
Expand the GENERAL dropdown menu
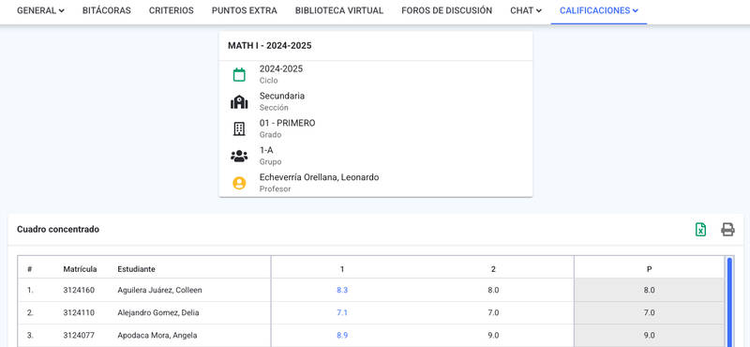[x=40, y=10]
